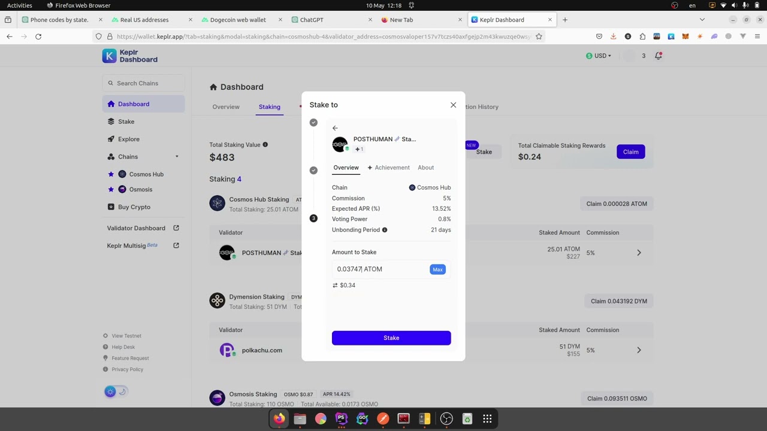Viewport: 767px width, 431px height.
Task: Open the About tab in dialog
Action: (425, 168)
